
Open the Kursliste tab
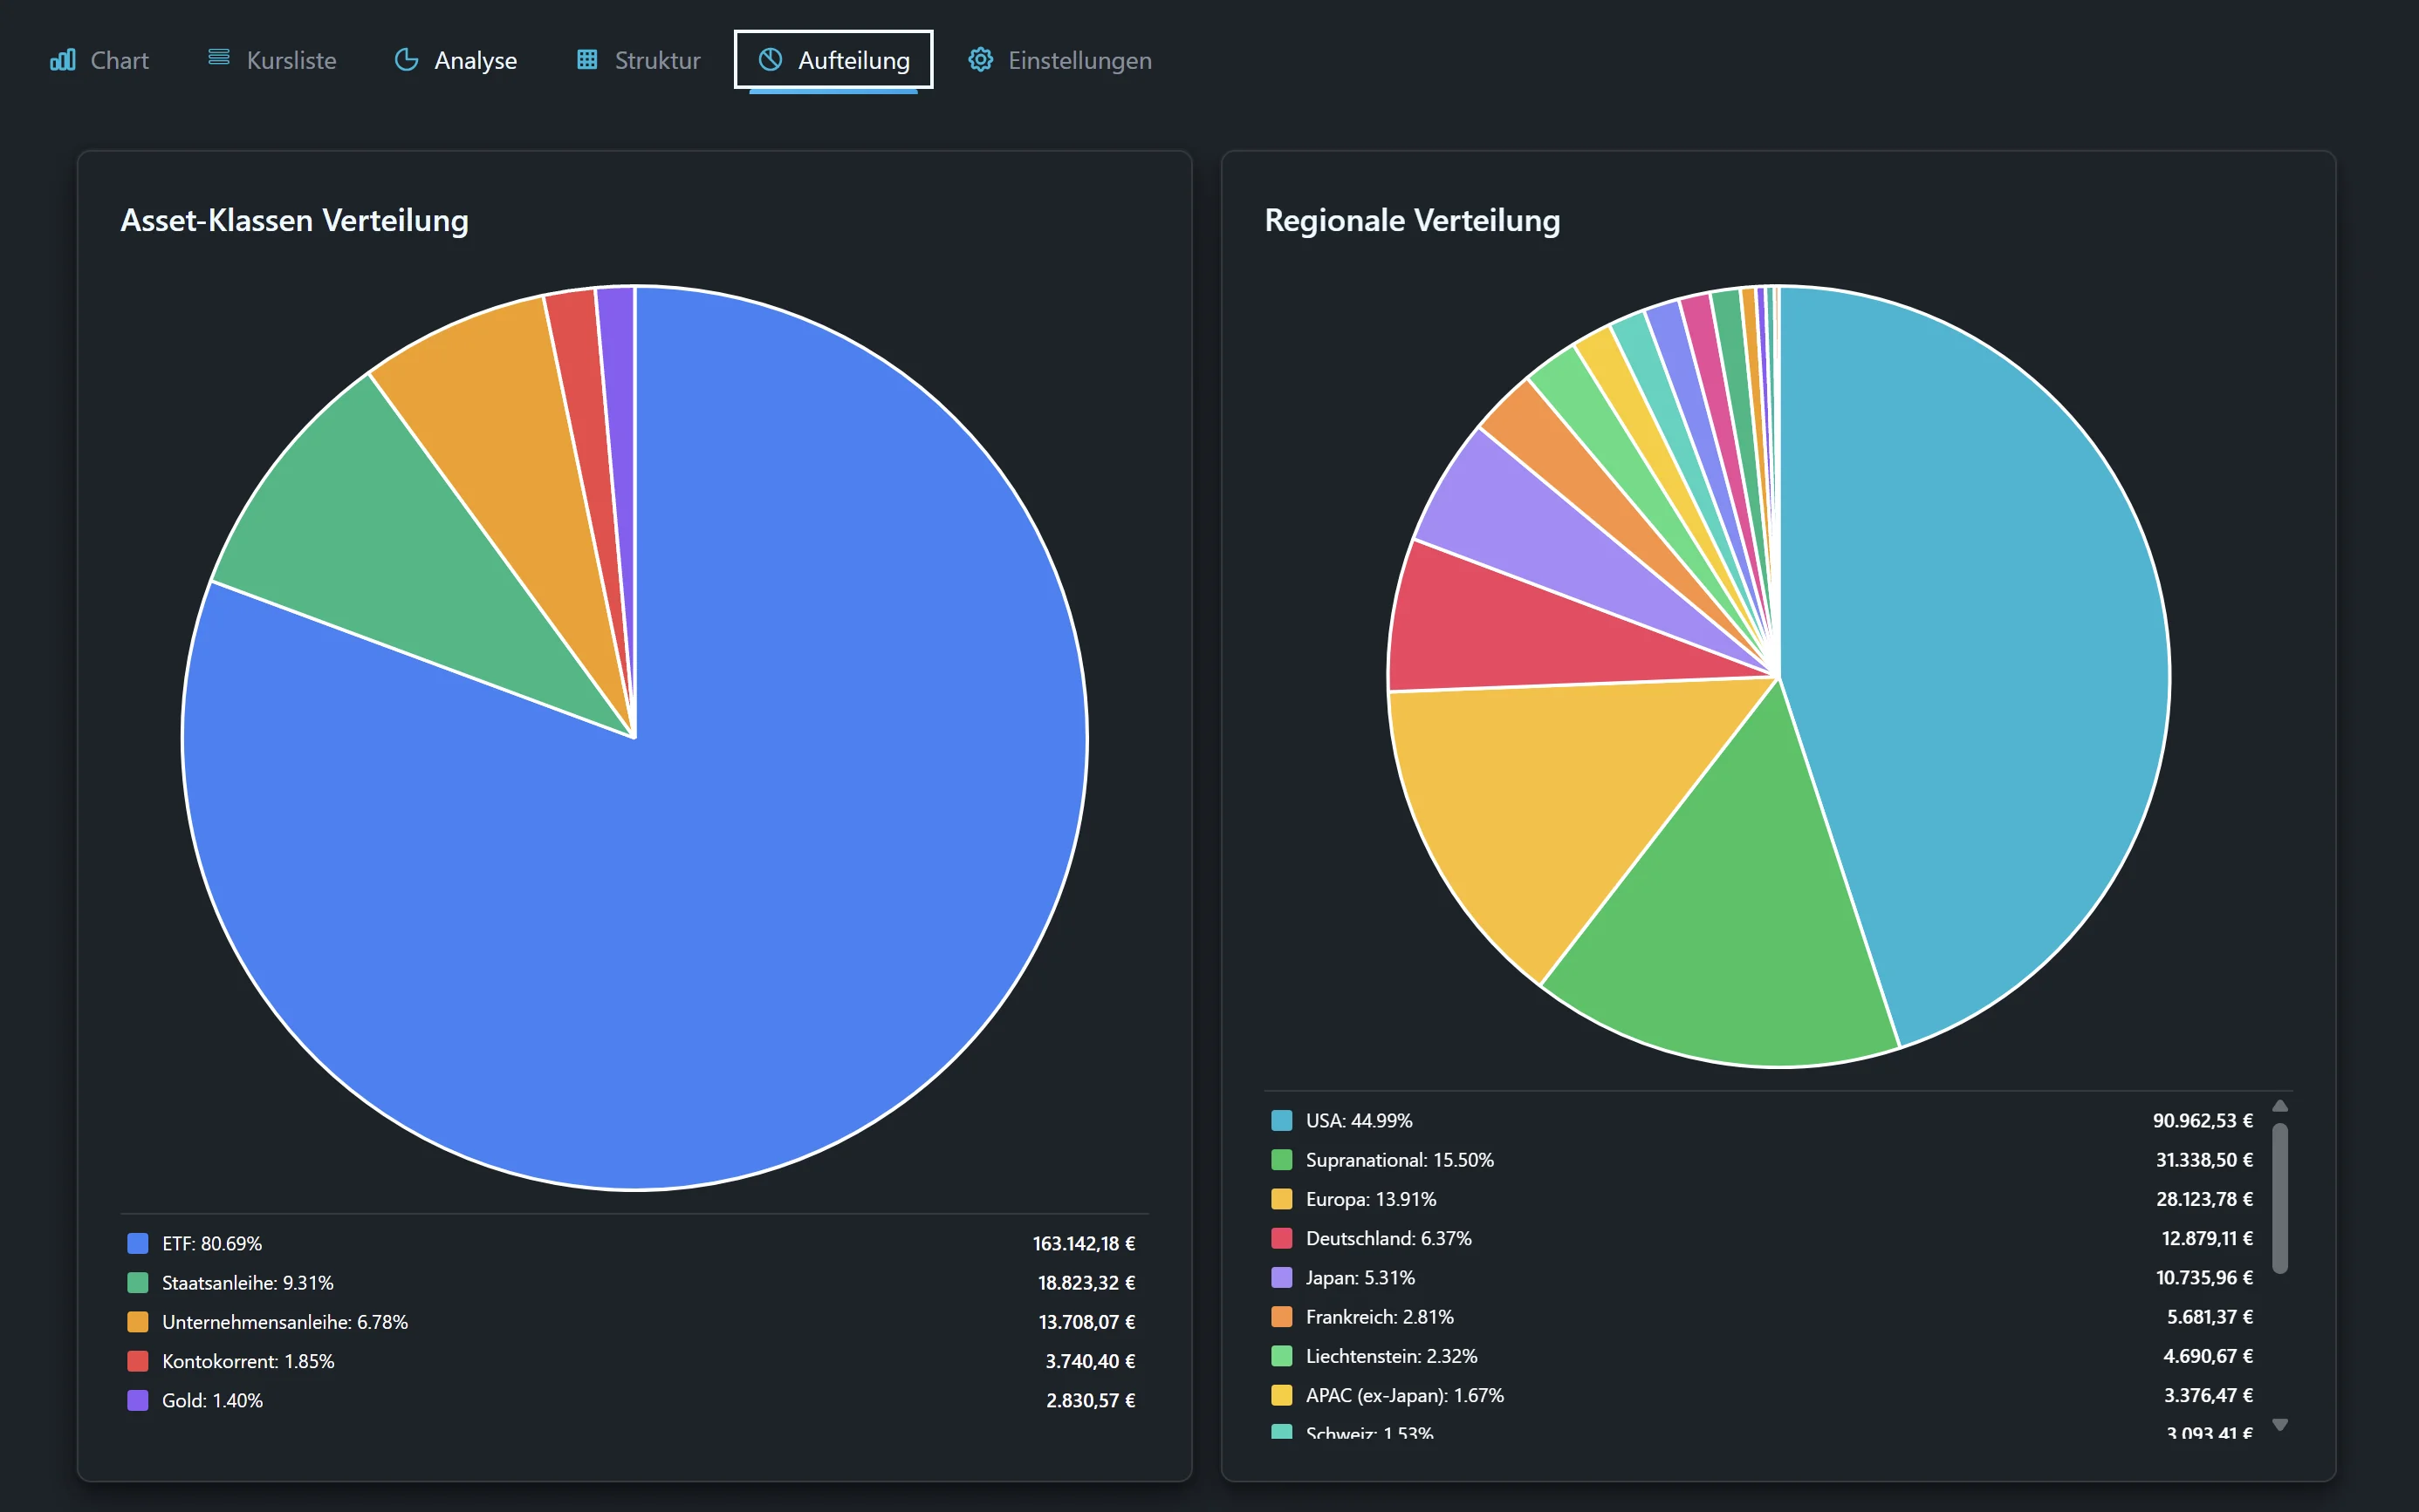point(291,60)
